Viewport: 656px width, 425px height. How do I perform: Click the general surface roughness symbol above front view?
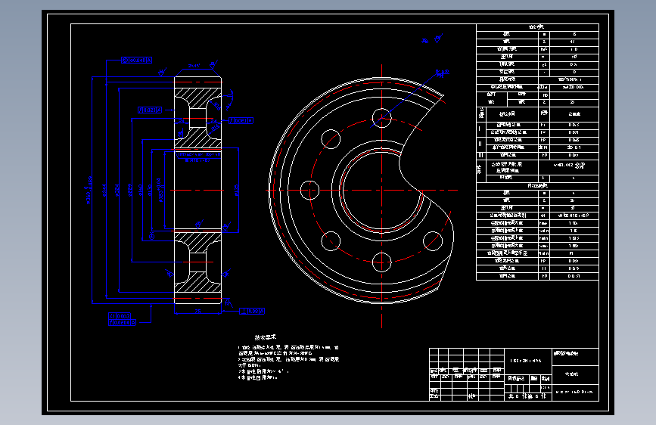tap(437, 39)
